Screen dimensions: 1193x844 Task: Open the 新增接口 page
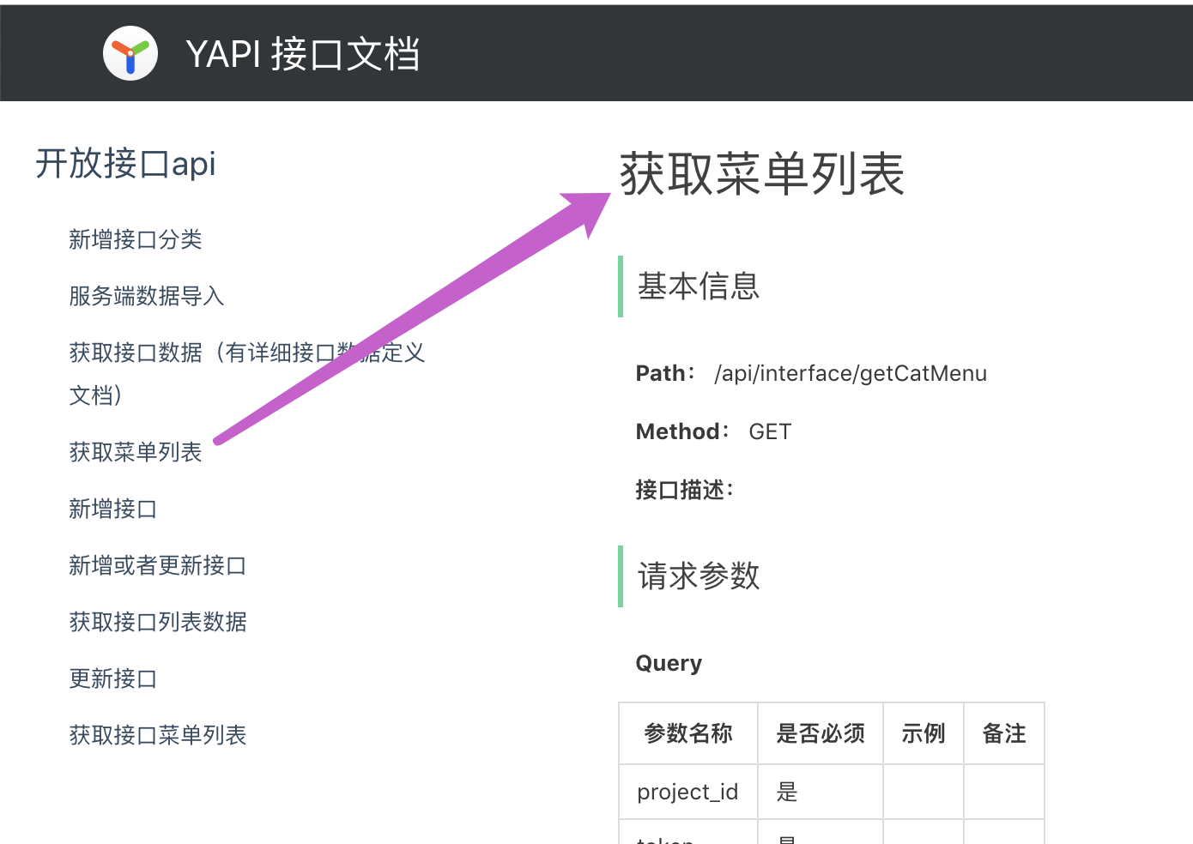(112, 509)
